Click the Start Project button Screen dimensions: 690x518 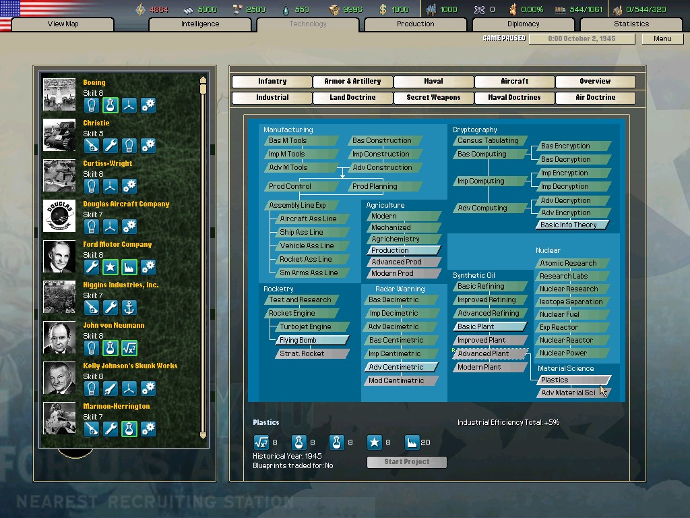[406, 461]
